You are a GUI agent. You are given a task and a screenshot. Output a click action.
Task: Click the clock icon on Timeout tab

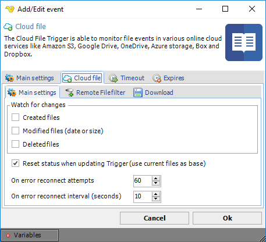[114, 78]
